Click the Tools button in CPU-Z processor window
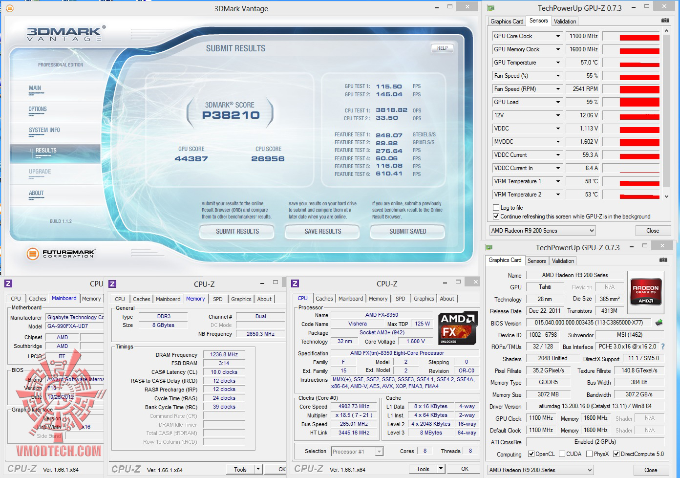The image size is (680, 478). click(x=423, y=469)
